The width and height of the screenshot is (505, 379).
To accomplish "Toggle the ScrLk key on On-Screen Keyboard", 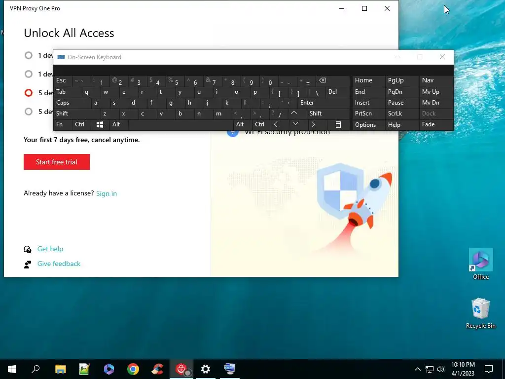I will pos(401,114).
